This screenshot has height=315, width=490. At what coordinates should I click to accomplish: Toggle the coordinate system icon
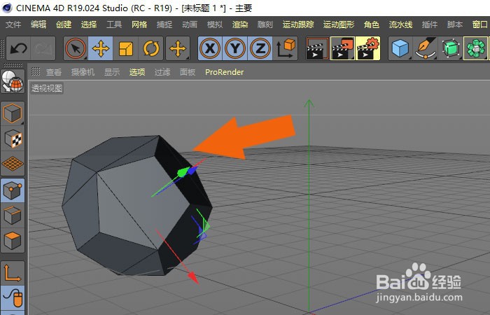coord(286,48)
